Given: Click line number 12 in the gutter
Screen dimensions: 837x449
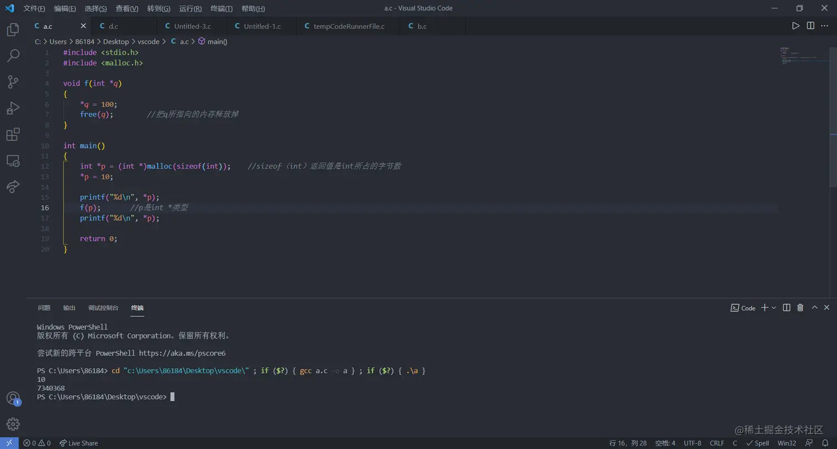Looking at the screenshot, I should [x=44, y=166].
